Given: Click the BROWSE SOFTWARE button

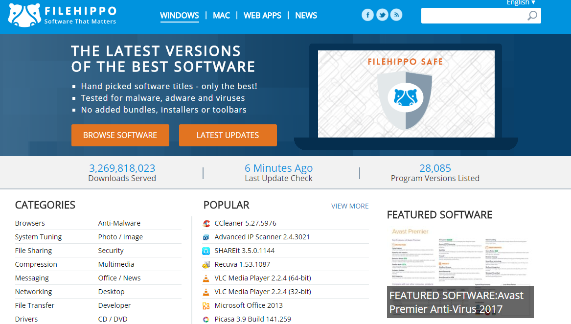Looking at the screenshot, I should [120, 135].
